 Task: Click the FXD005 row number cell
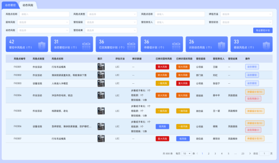click(18, 111)
